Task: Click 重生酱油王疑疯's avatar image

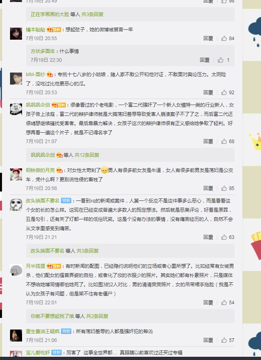Action: point(16,336)
